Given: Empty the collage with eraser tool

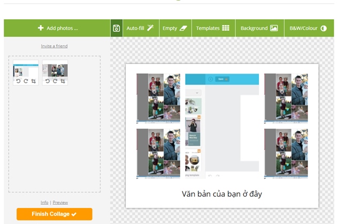Looking at the screenshot, I should tap(175, 28).
